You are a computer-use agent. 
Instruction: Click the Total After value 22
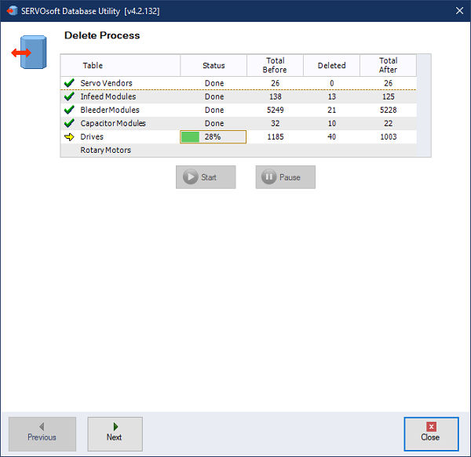(x=388, y=123)
